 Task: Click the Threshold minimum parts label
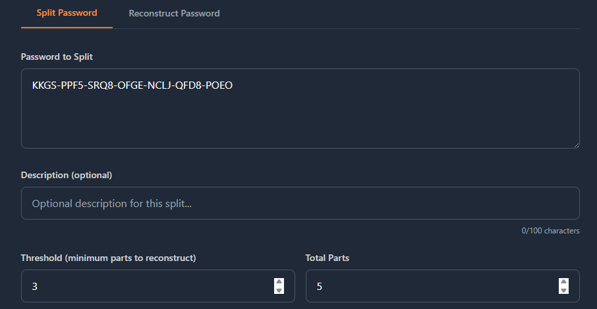click(108, 258)
